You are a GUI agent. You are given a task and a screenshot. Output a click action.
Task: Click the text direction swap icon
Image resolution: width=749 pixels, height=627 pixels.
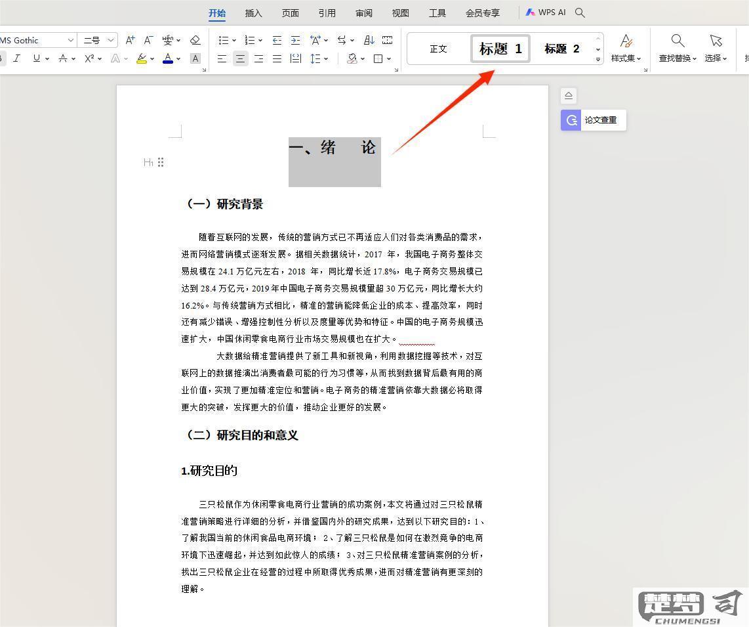point(342,40)
